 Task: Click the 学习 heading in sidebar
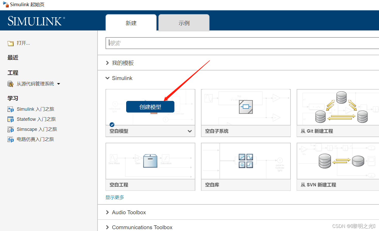13,98
